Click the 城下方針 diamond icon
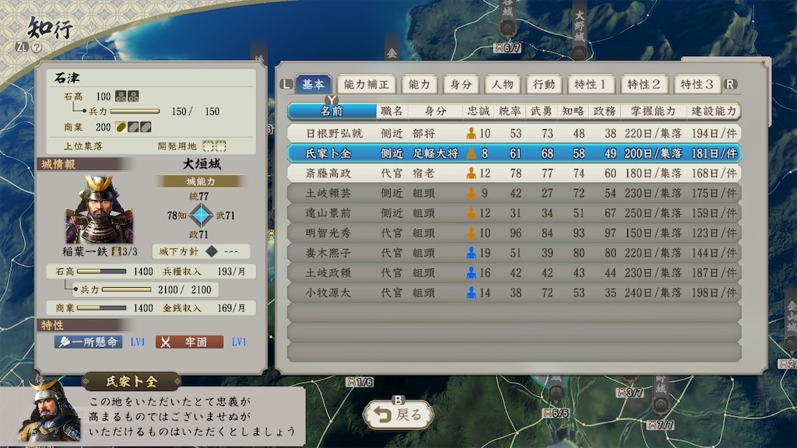Screen dimensions: 797x448 pyautogui.click(x=212, y=251)
